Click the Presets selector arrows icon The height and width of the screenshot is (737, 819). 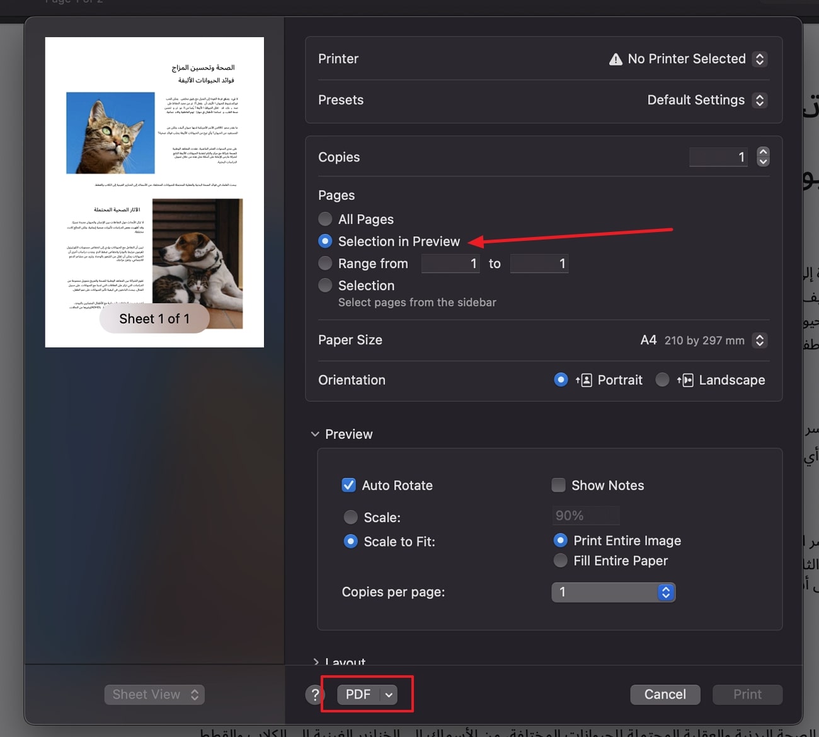pos(760,100)
